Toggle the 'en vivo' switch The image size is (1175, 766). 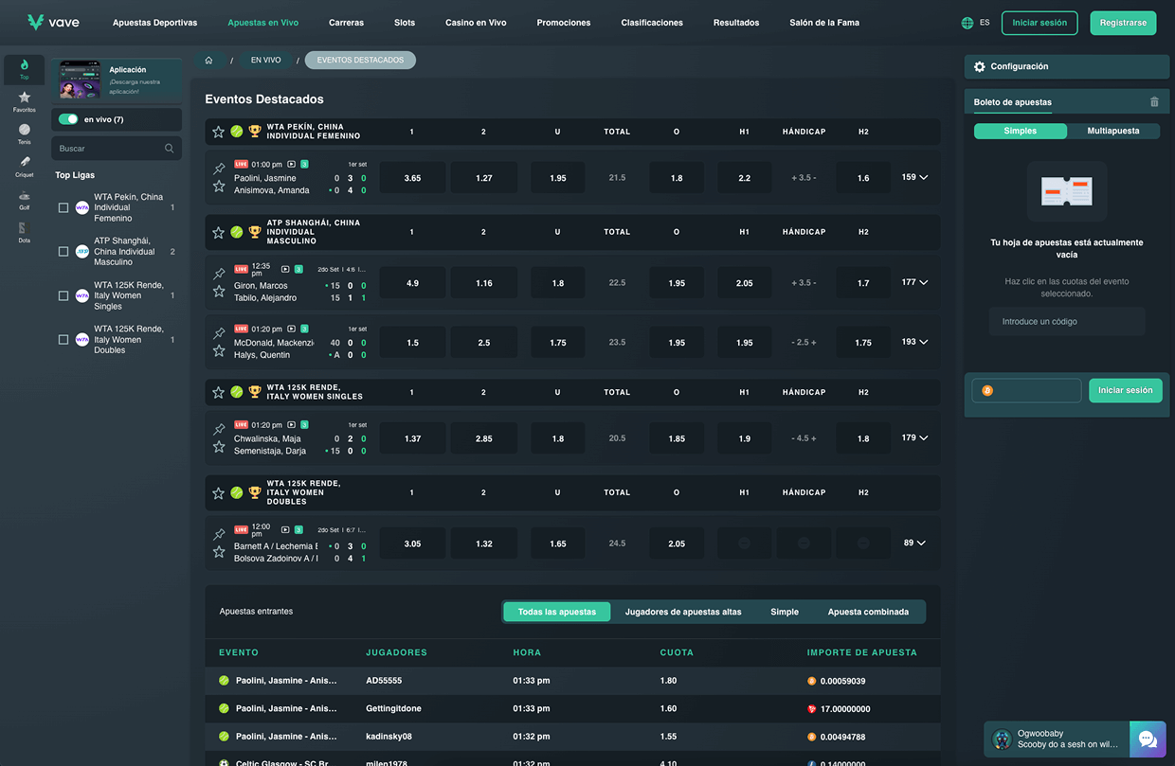tap(68, 119)
